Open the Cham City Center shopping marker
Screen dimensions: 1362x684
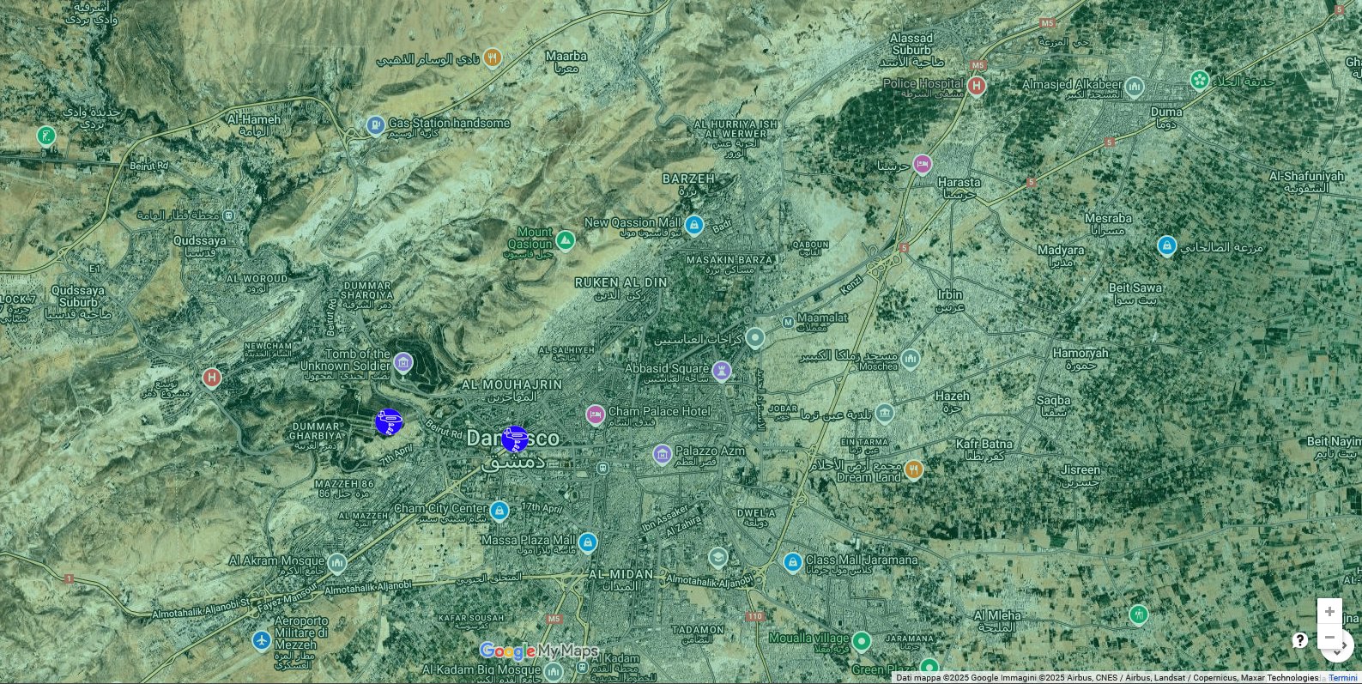coord(499,511)
